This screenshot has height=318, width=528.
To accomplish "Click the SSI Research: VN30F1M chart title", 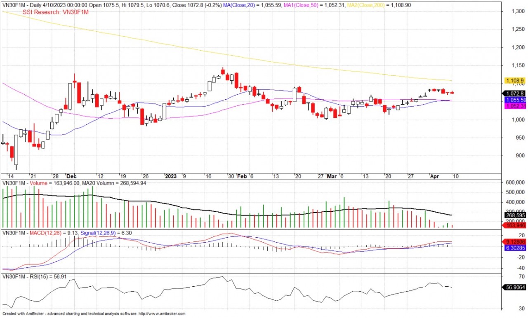I will click(x=55, y=12).
